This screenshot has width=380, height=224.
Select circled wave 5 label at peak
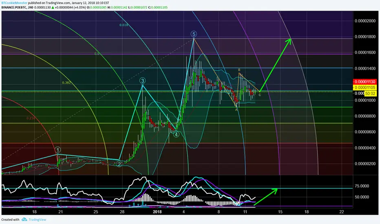pyautogui.click(x=193, y=34)
